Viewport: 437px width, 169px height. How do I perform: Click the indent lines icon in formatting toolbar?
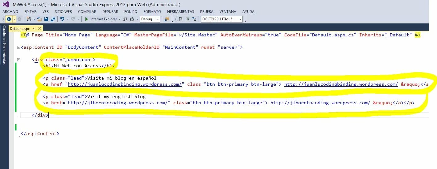188,19
